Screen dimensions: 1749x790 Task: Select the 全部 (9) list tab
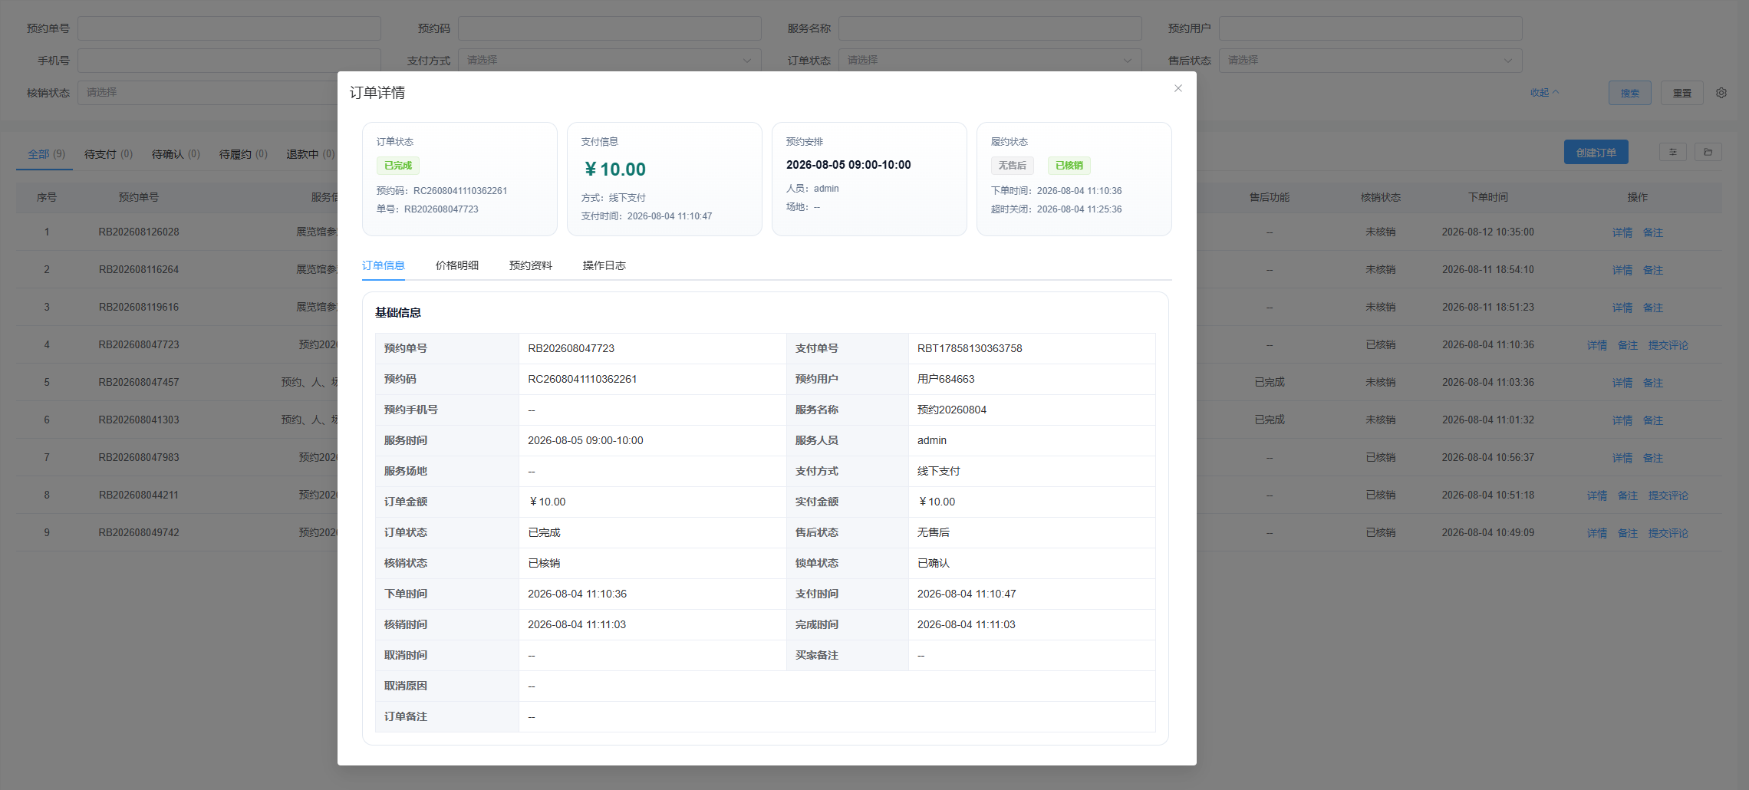tap(46, 154)
